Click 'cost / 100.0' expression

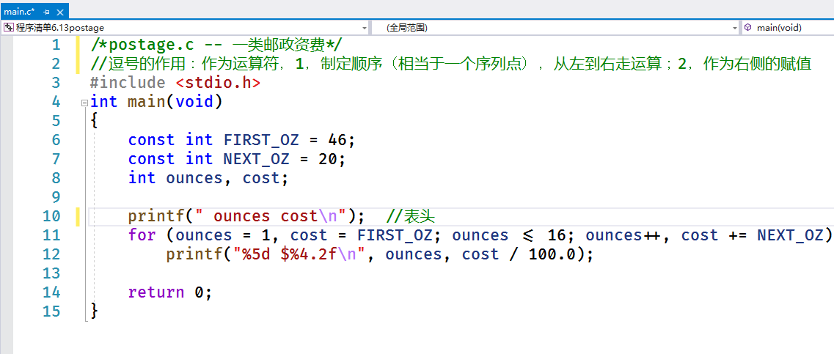[x=519, y=254]
